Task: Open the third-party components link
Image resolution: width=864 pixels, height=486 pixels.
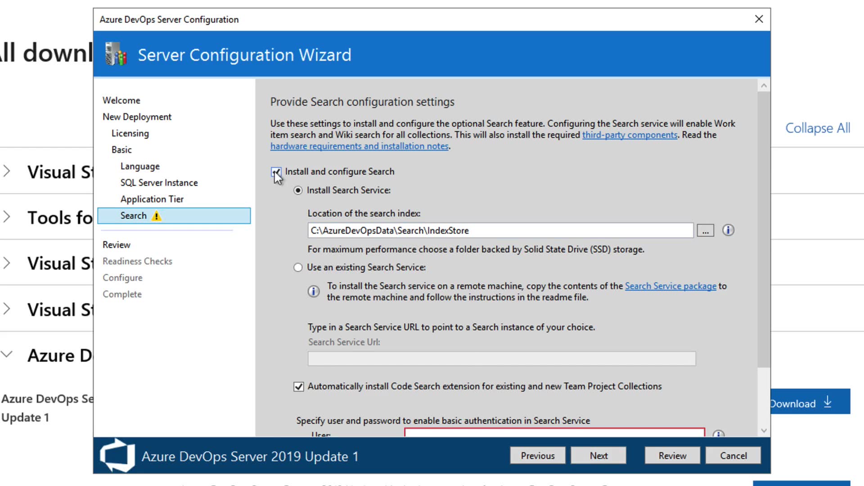Action: pyautogui.click(x=630, y=135)
